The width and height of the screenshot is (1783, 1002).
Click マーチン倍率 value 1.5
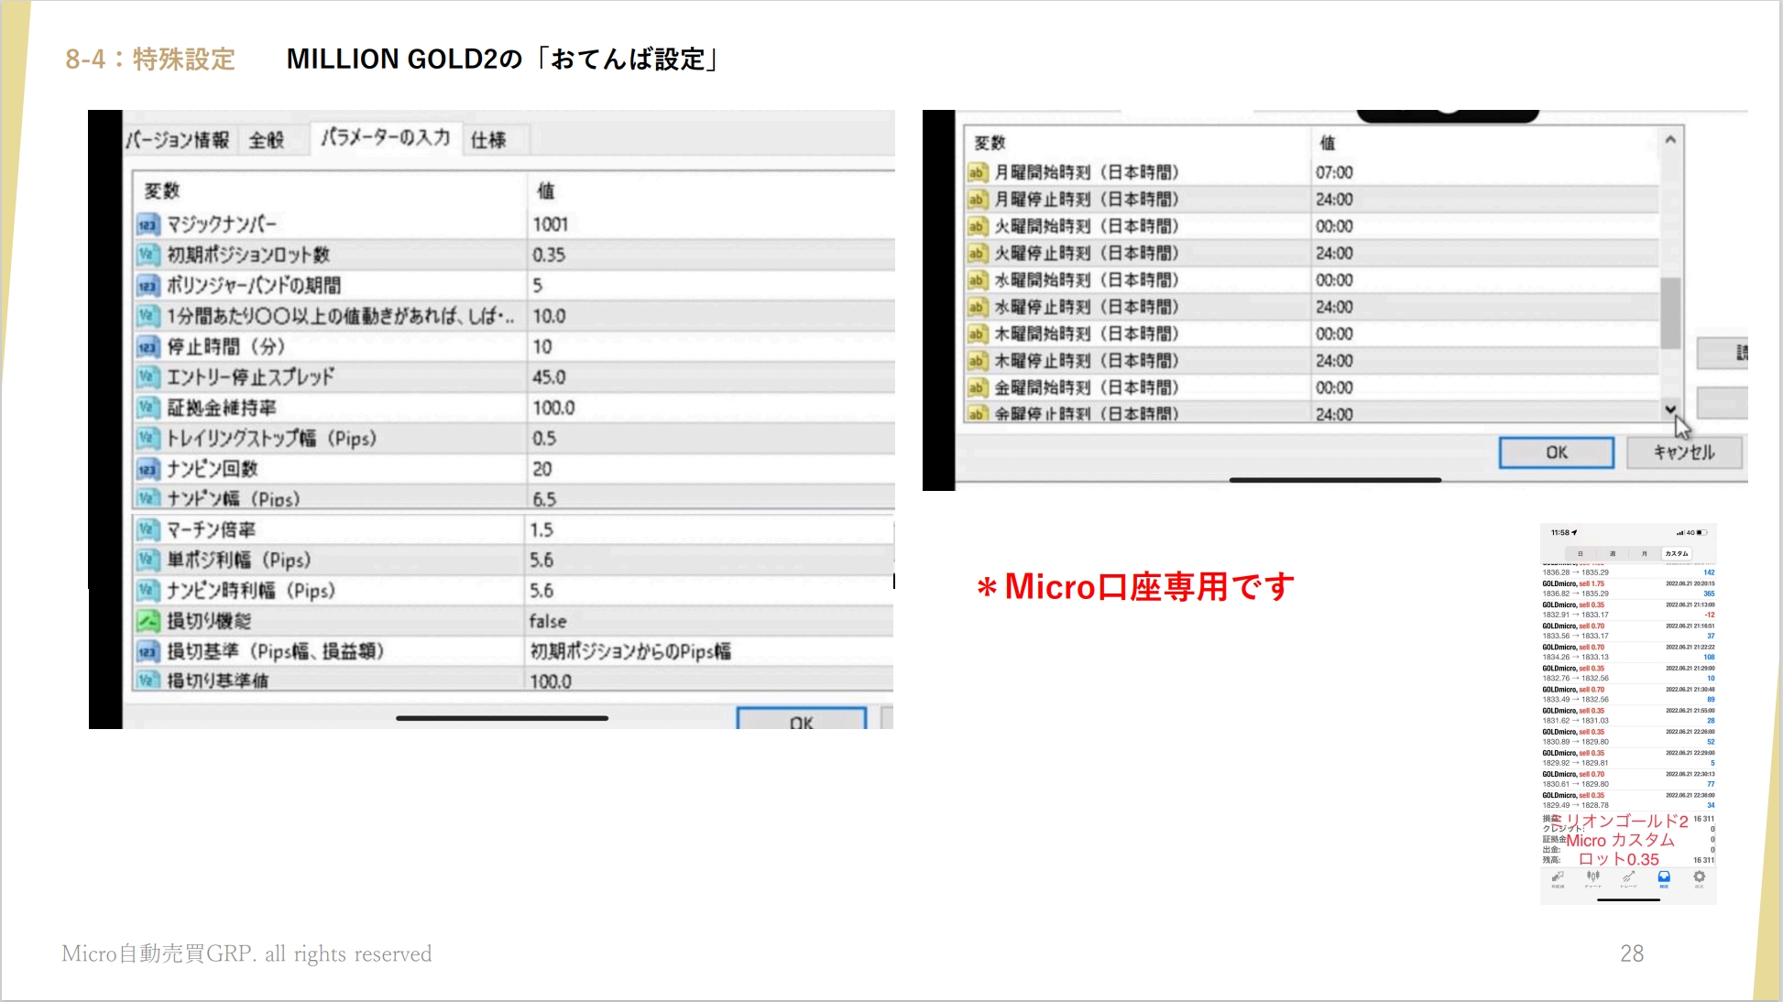coord(541,530)
